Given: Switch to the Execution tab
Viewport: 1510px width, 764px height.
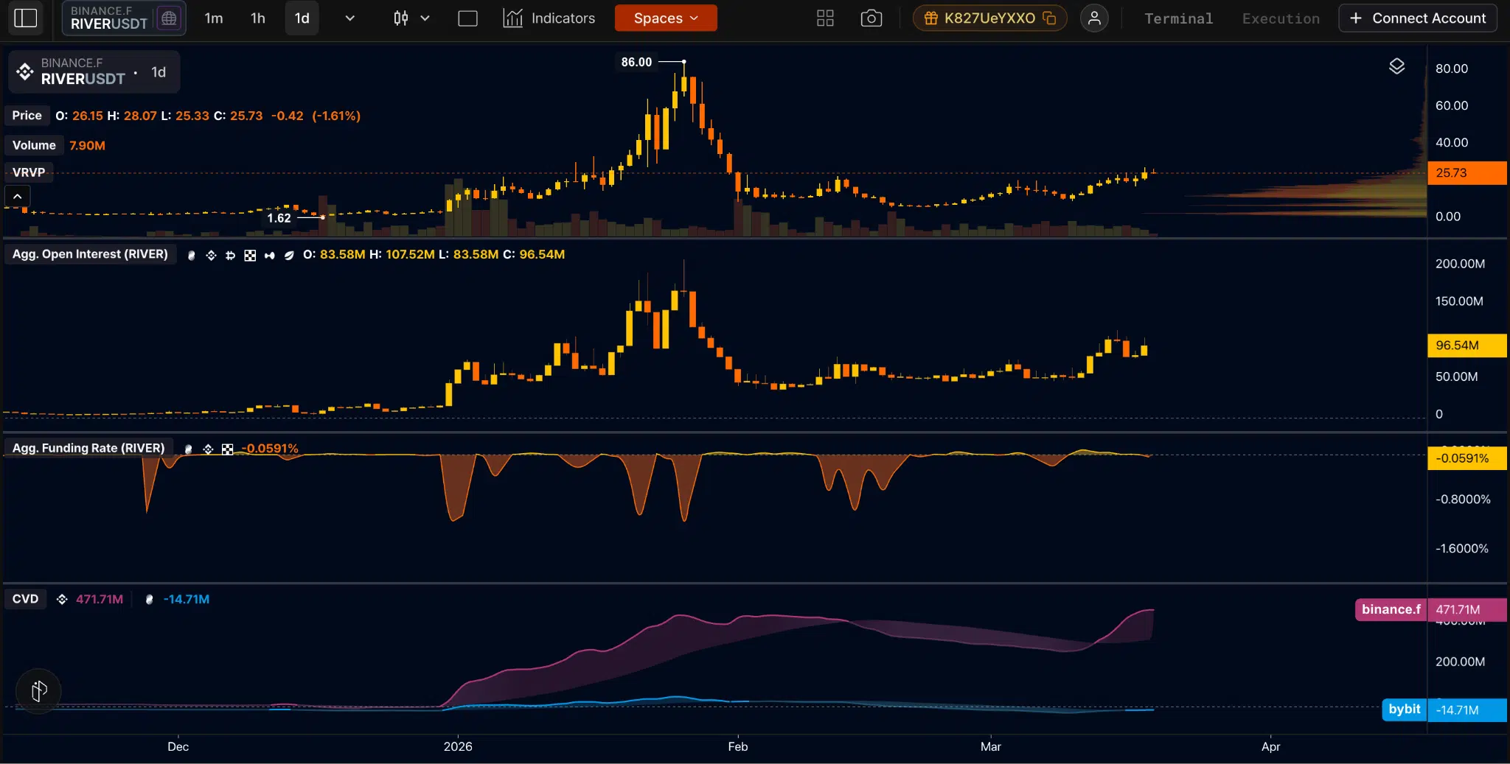Looking at the screenshot, I should pyautogui.click(x=1281, y=18).
